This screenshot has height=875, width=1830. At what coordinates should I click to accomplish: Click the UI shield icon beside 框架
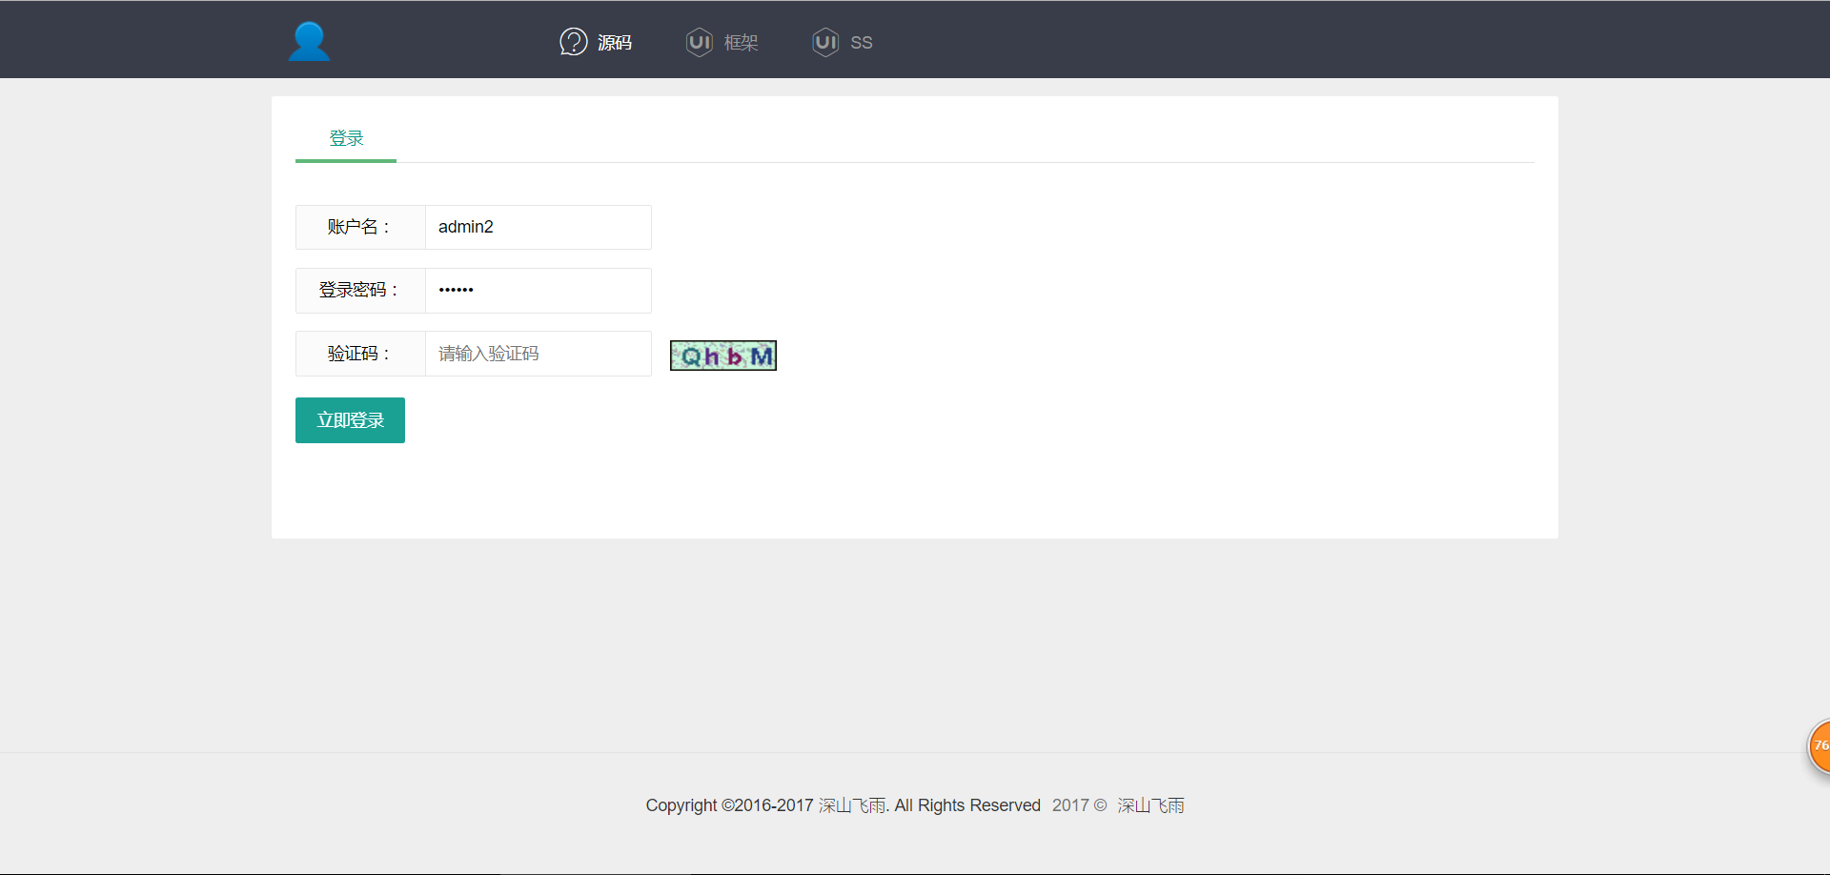click(x=700, y=42)
